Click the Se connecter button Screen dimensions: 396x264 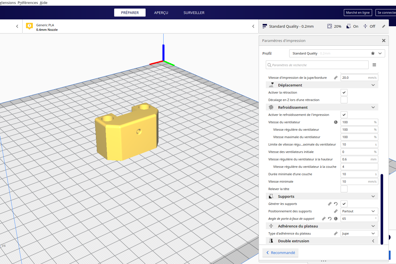coord(386,13)
